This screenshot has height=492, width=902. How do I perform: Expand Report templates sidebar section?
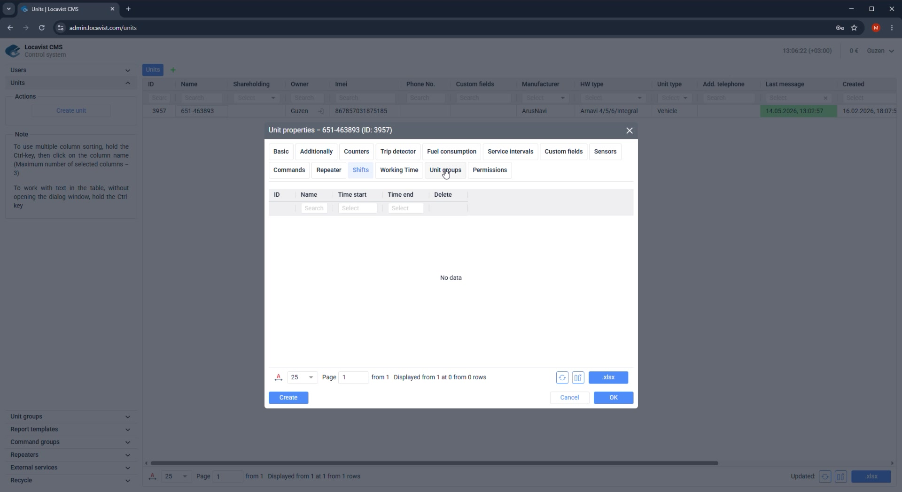pos(70,430)
